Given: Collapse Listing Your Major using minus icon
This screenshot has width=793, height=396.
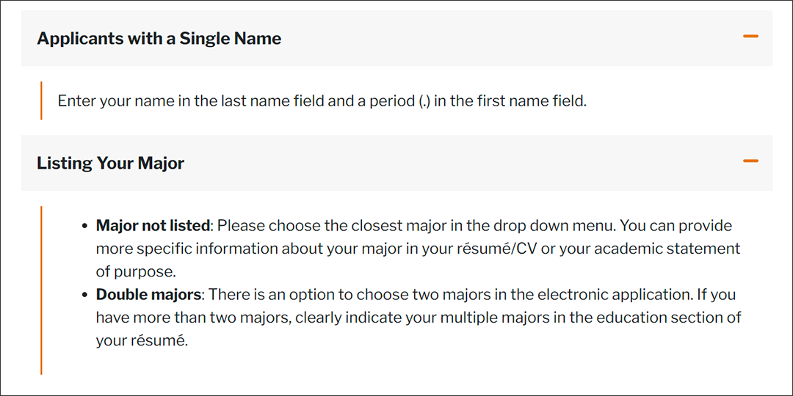Looking at the screenshot, I should [x=750, y=161].
